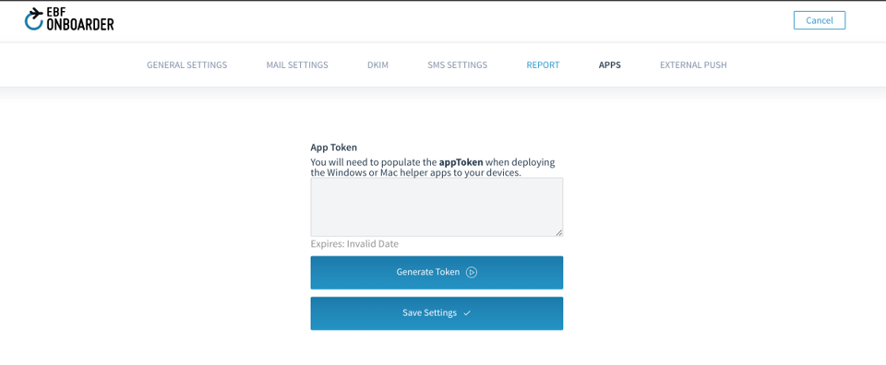
Task: Click the bold appToken word in description
Action: coord(461,162)
